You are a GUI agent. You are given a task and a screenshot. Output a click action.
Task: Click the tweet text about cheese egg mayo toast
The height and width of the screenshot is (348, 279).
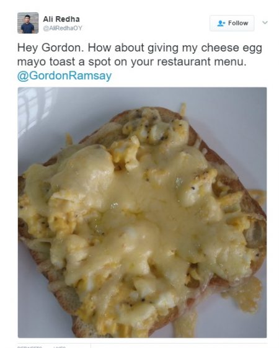click(x=139, y=55)
